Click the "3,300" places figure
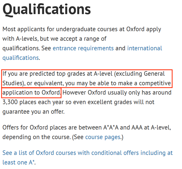Image resolution: width=182 pixels, height=169 pixels. pyautogui.click(x=10, y=102)
